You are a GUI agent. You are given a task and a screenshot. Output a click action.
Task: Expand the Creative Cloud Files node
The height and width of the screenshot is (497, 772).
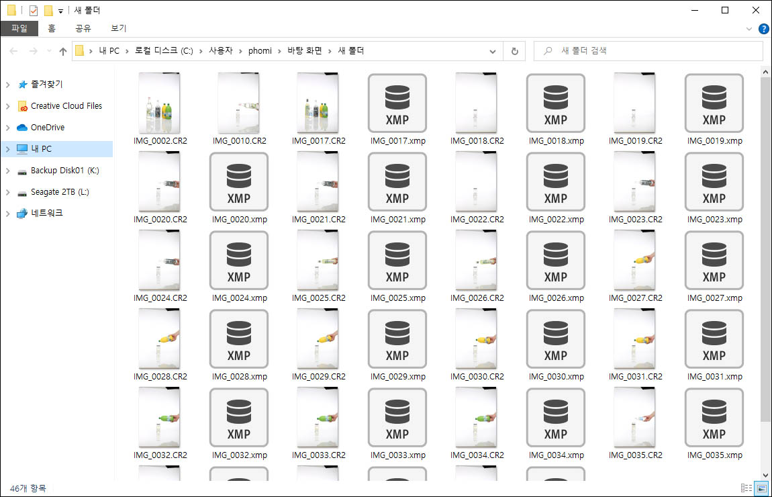pyautogui.click(x=8, y=106)
